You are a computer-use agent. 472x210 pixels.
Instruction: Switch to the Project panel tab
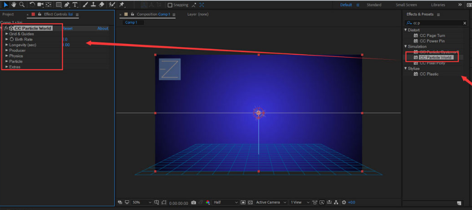[x=8, y=14]
